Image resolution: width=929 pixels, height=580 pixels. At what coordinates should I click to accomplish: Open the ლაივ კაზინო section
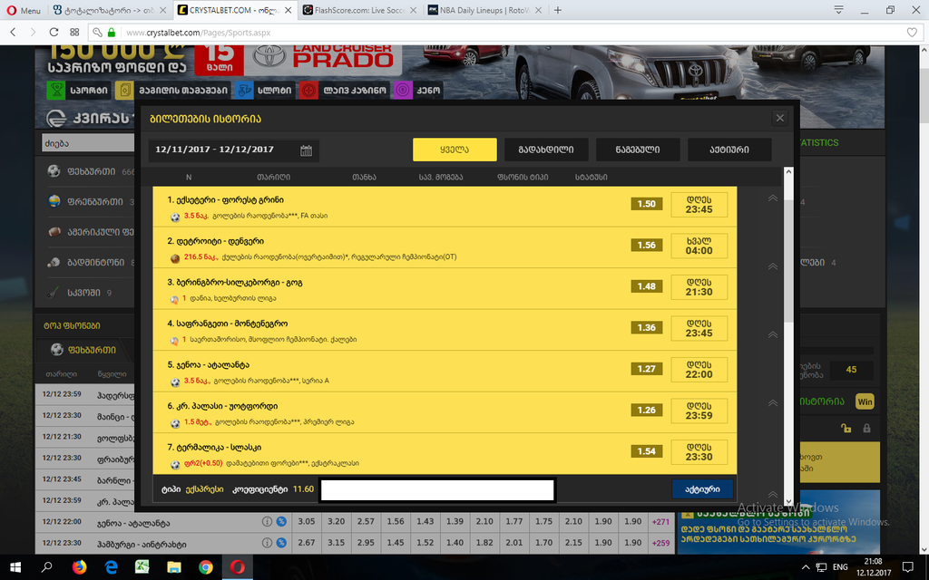point(344,90)
